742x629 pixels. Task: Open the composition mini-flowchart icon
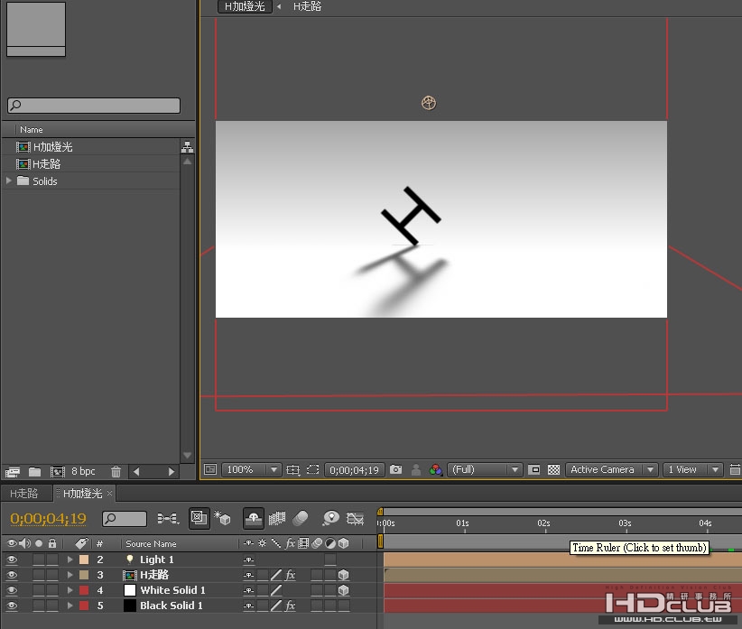pyautogui.click(x=168, y=518)
